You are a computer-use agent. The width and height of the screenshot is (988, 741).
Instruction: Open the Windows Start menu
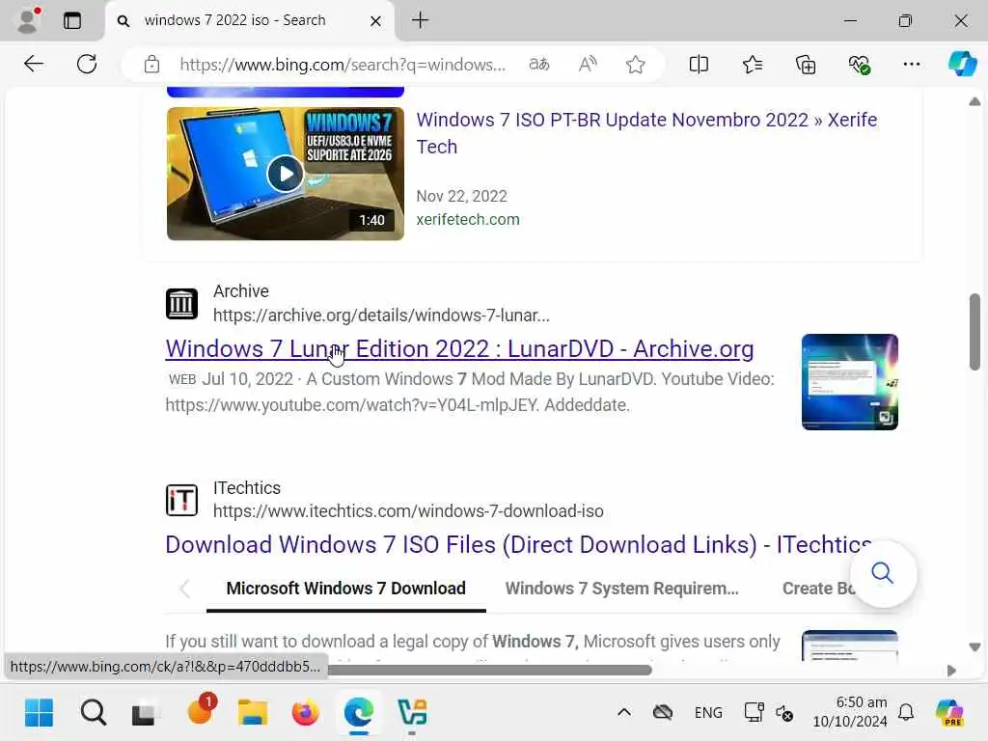coord(39,713)
